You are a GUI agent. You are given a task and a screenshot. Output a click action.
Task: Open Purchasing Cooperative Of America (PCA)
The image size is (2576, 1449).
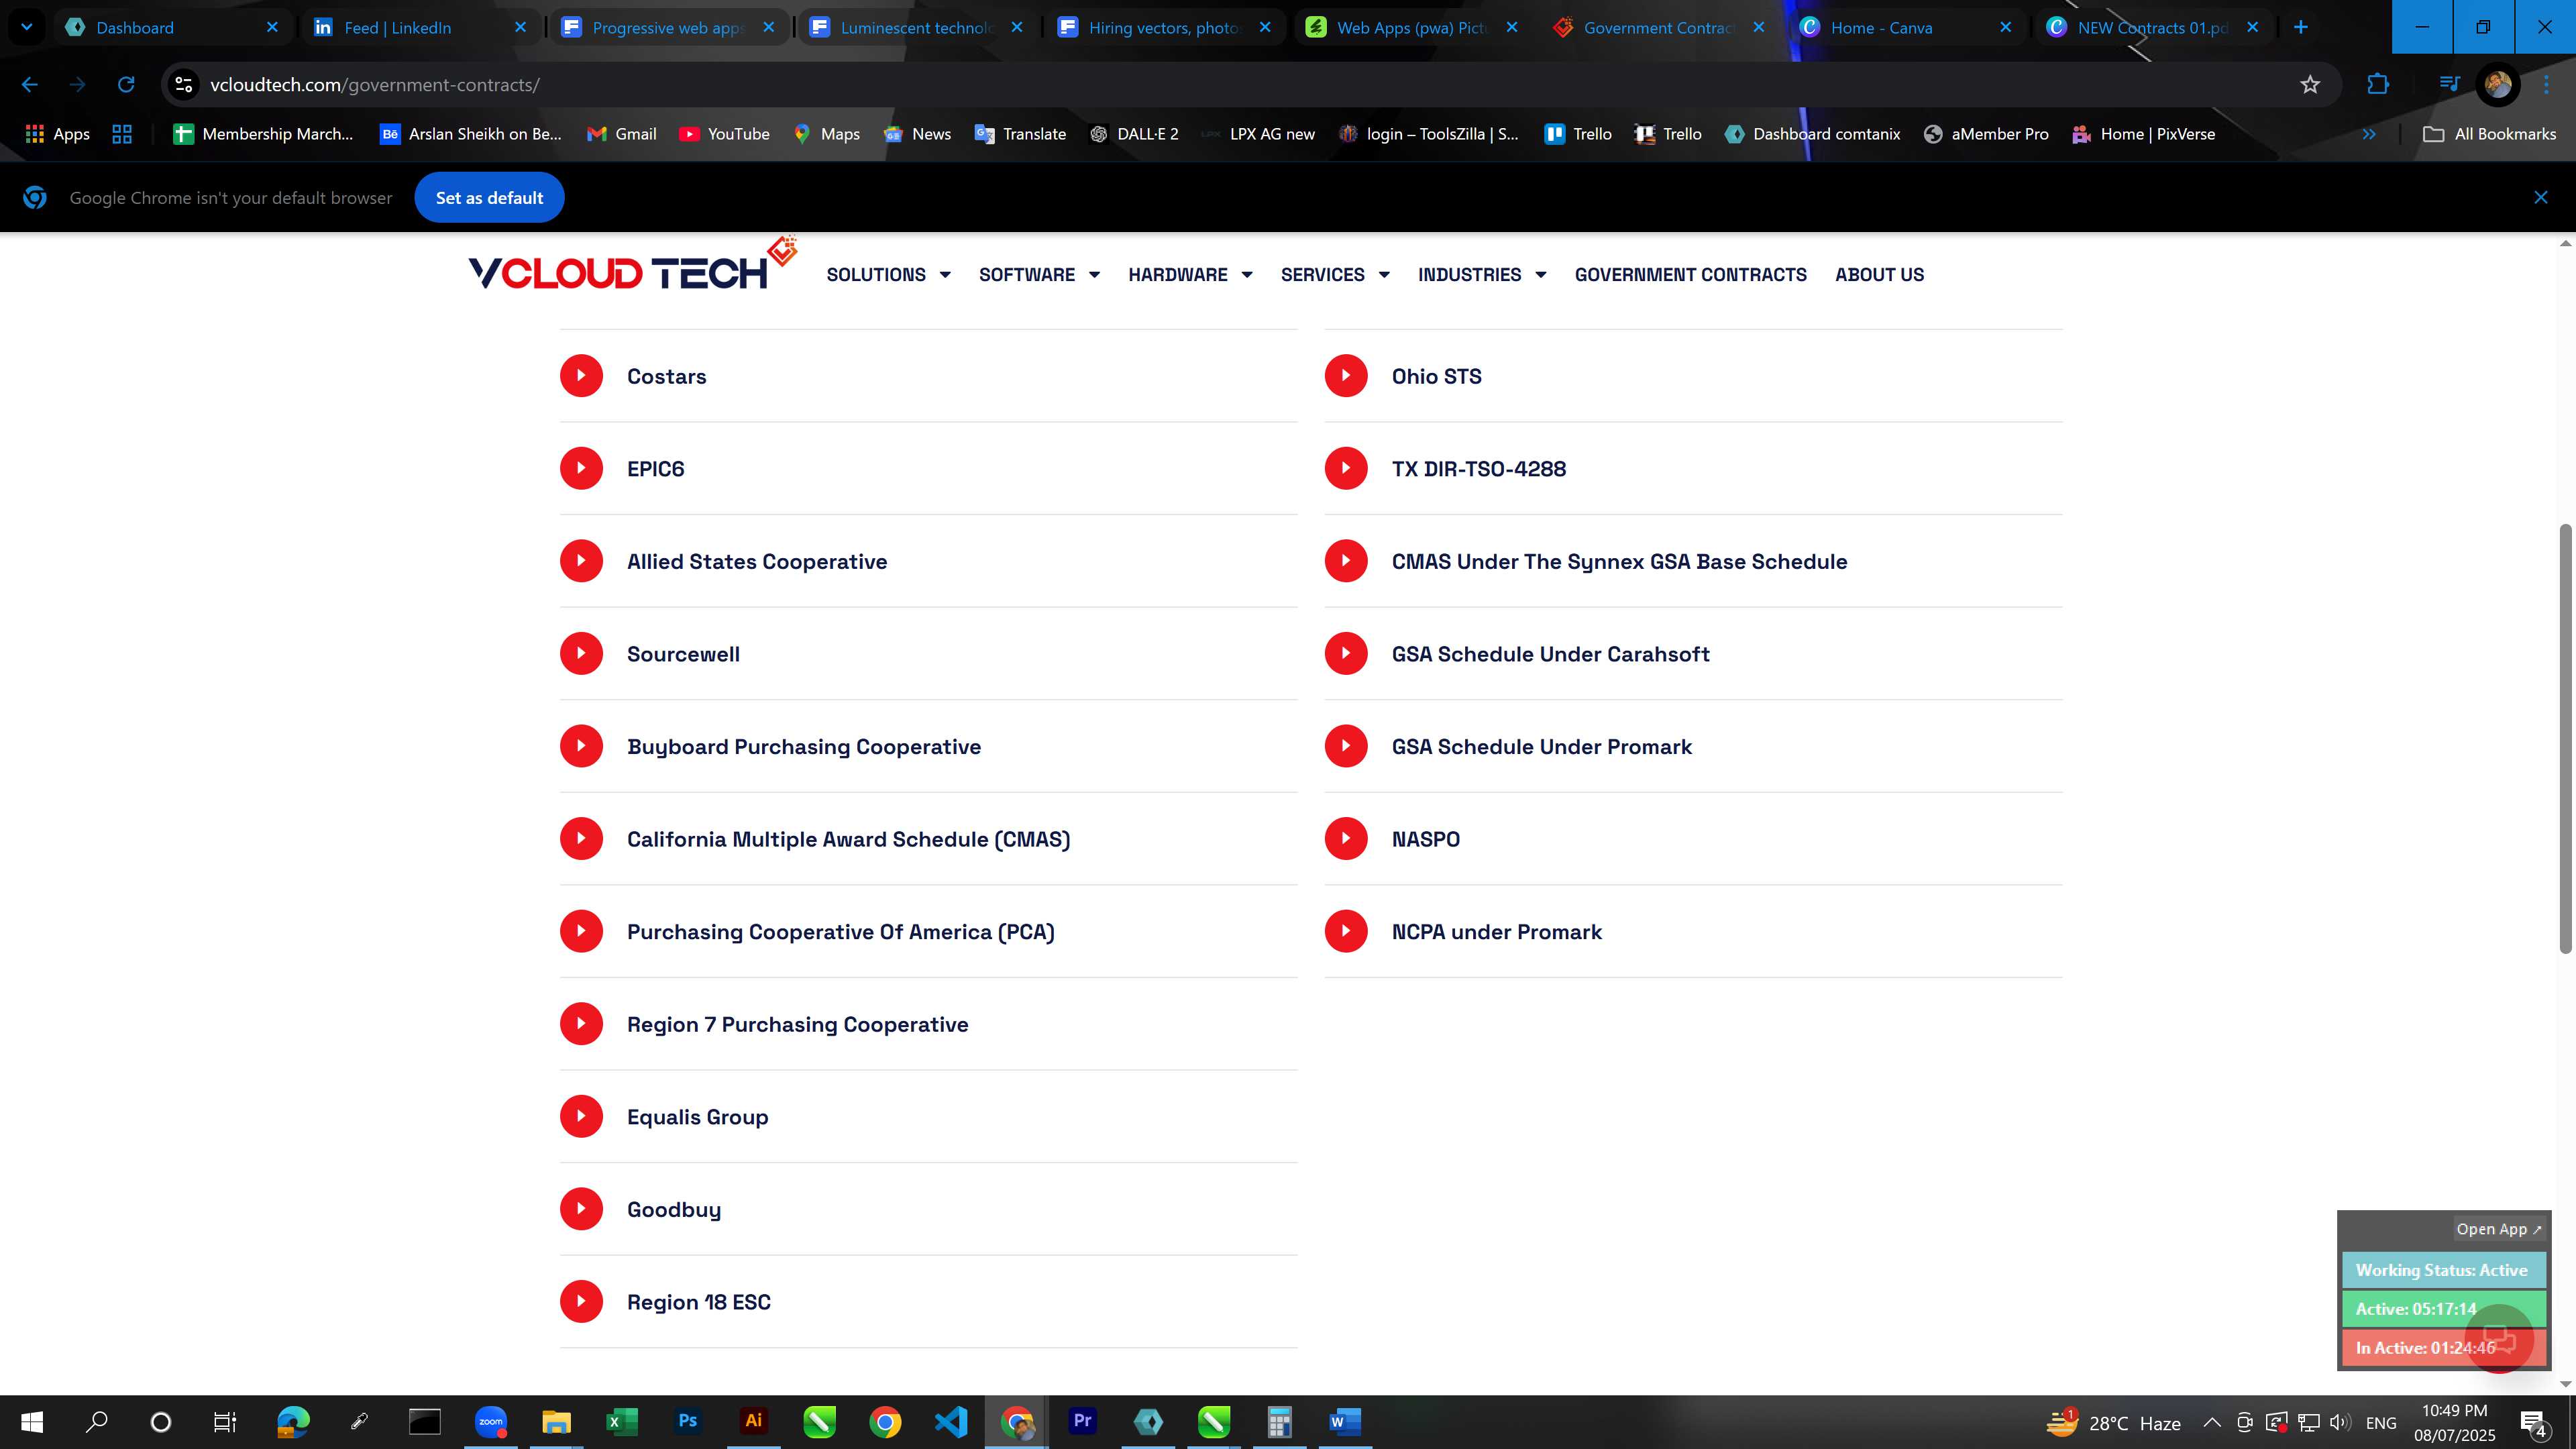point(841,932)
